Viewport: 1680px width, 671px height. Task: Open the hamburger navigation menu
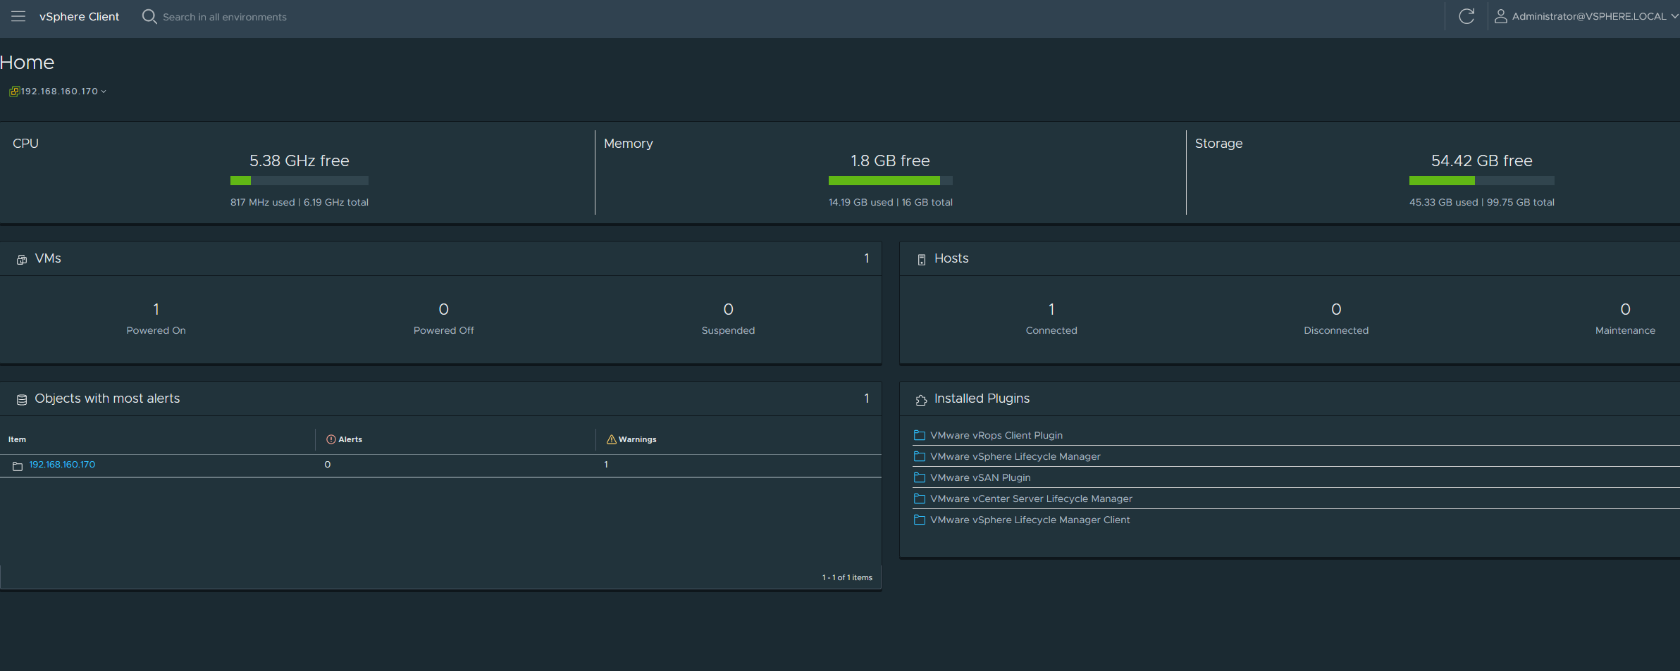tap(18, 16)
